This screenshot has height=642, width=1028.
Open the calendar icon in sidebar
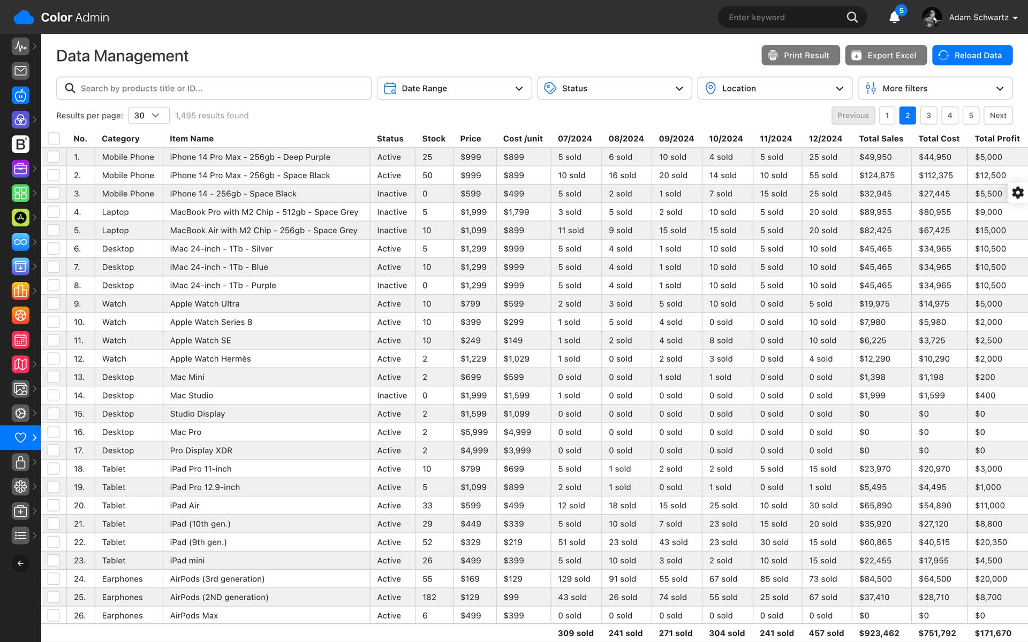click(20, 340)
